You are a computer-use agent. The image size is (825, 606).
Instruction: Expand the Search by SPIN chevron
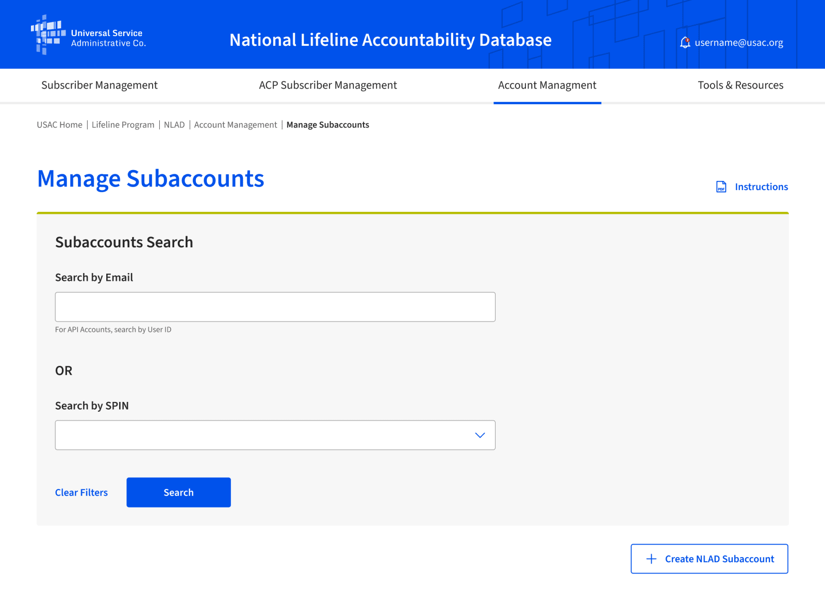pos(480,435)
